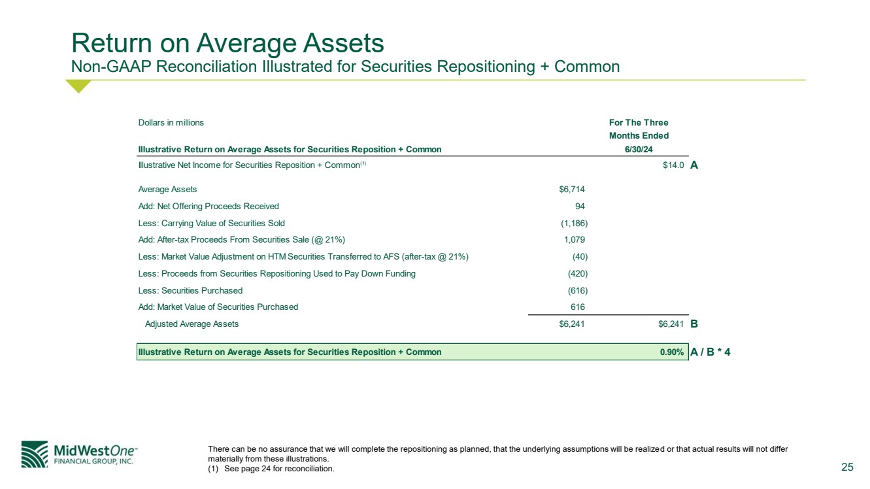The image size is (870, 489).
Task: Click the 'A / B * 4' formula label
Action: click(x=710, y=352)
